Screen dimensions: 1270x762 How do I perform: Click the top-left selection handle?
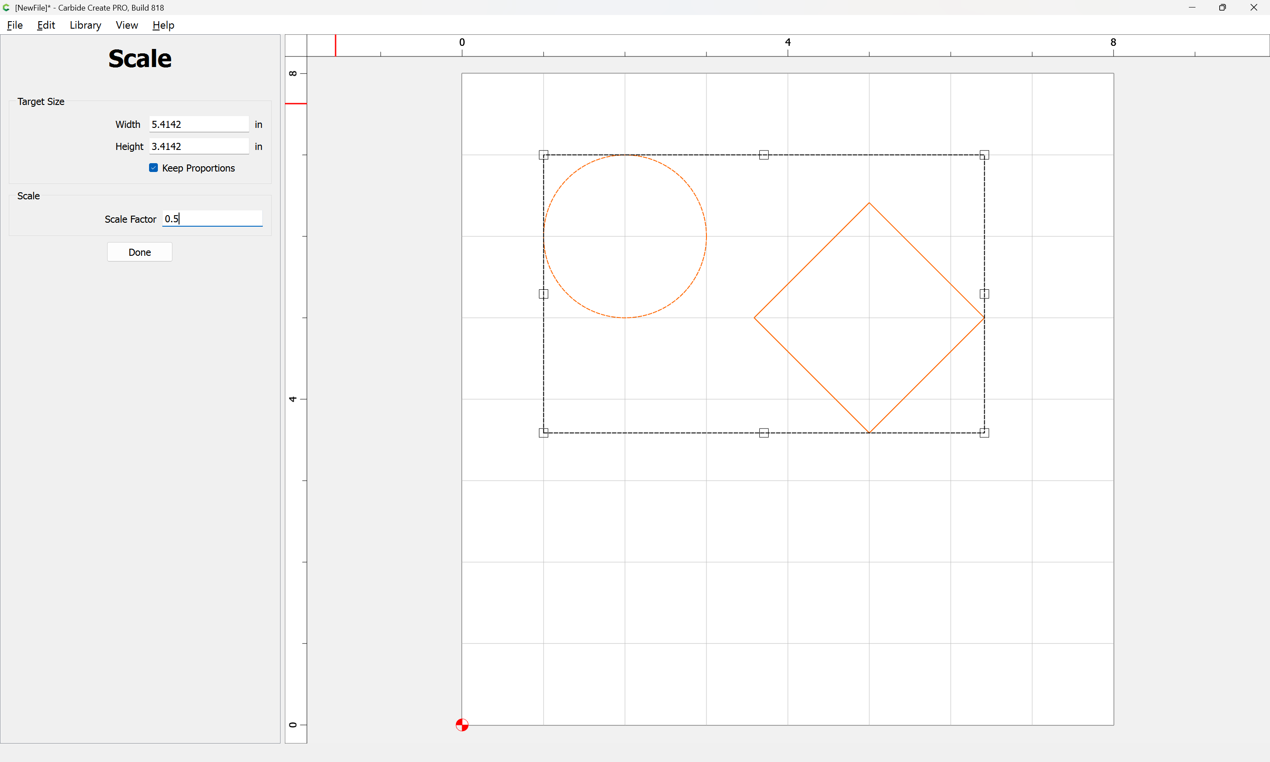point(544,155)
